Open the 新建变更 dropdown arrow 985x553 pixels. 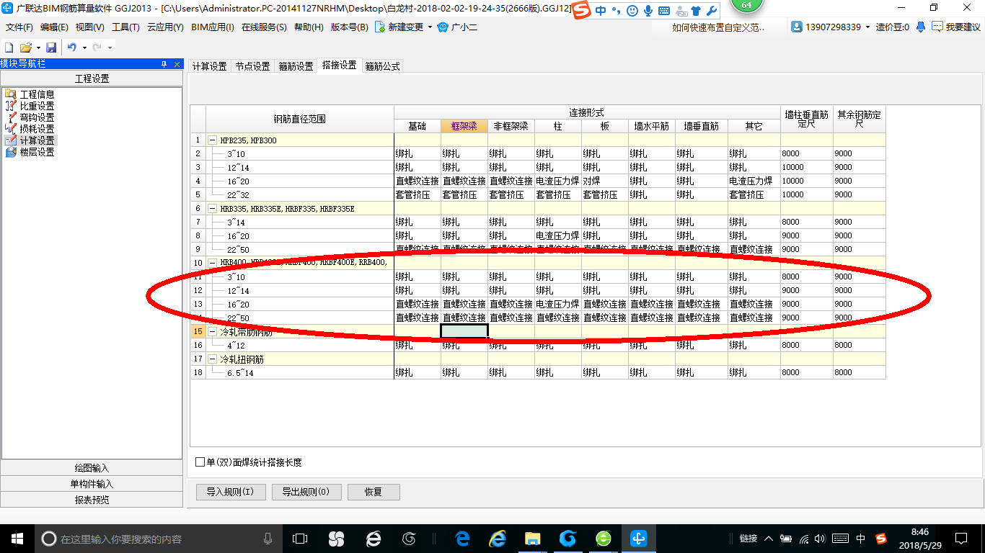(430, 27)
